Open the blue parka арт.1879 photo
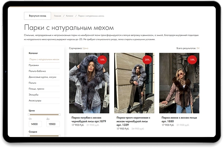224x148 pixels. click(x=89, y=83)
